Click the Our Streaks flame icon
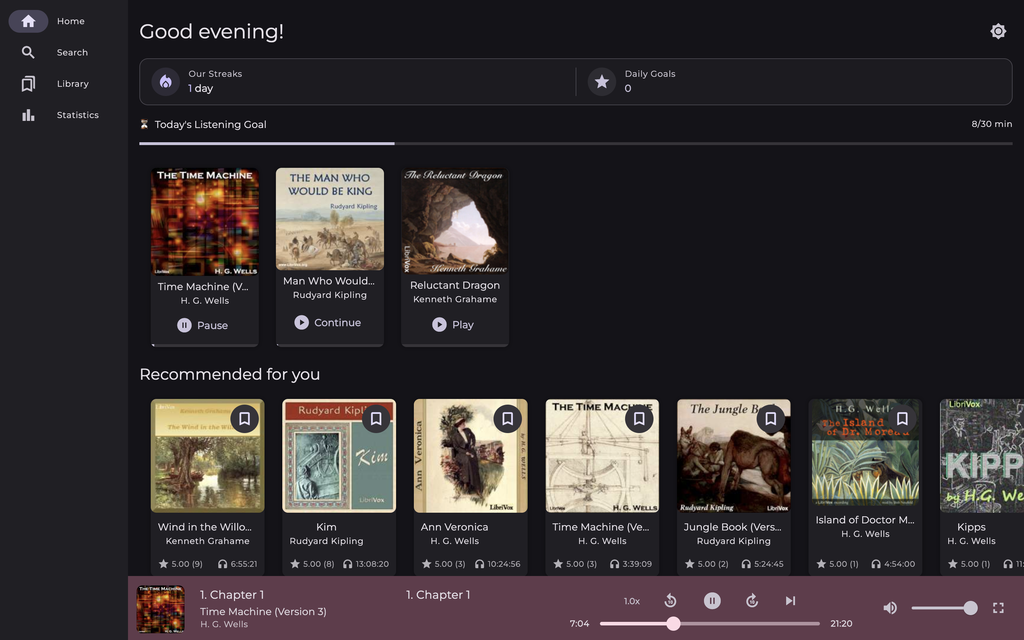This screenshot has width=1024, height=640. 166,82
